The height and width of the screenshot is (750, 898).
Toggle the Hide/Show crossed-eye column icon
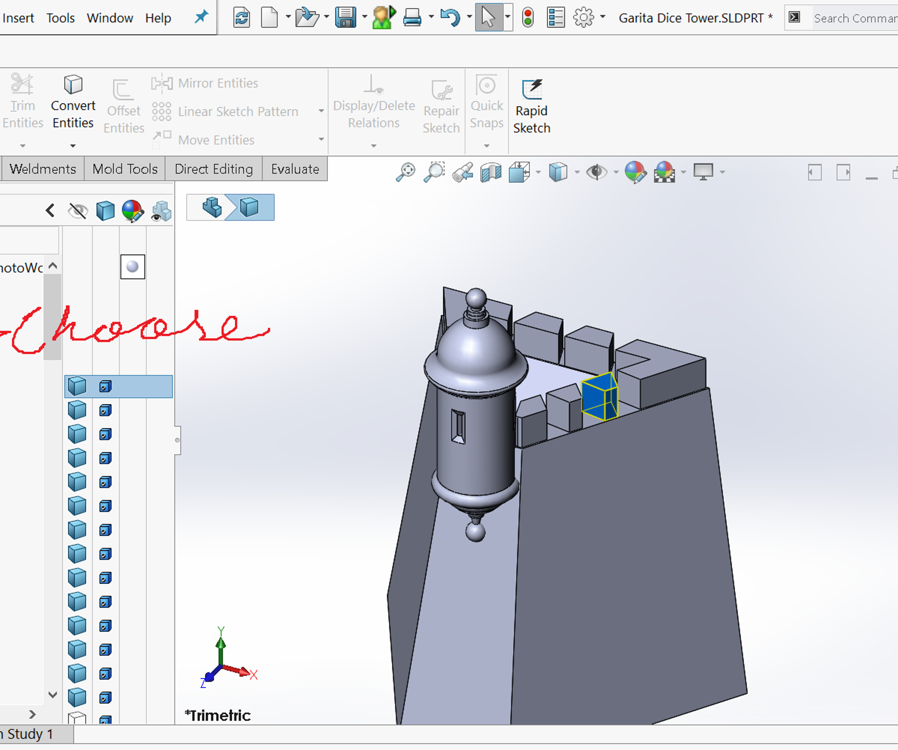(78, 211)
